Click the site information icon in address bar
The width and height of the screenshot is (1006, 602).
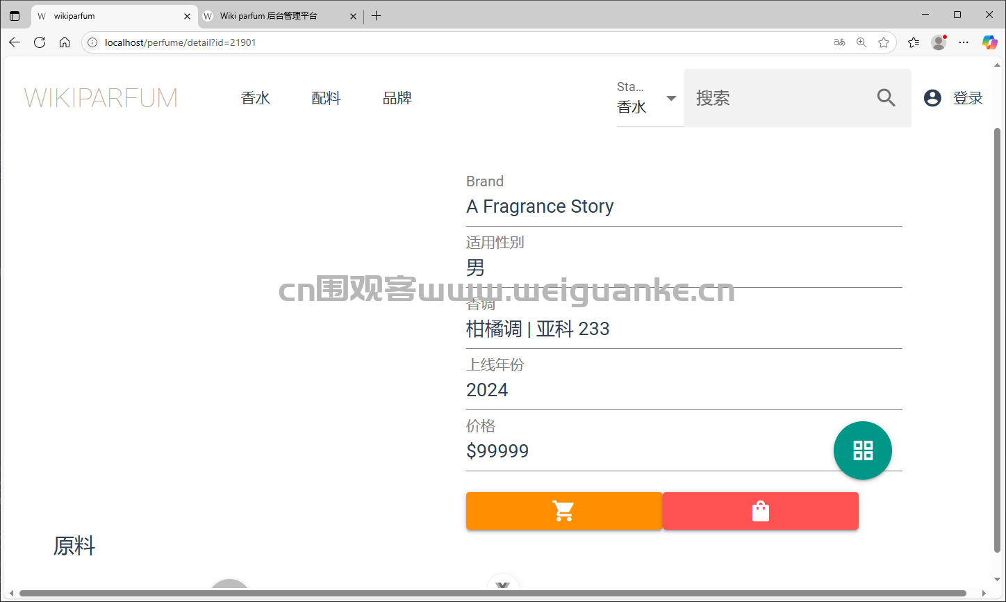coord(92,42)
